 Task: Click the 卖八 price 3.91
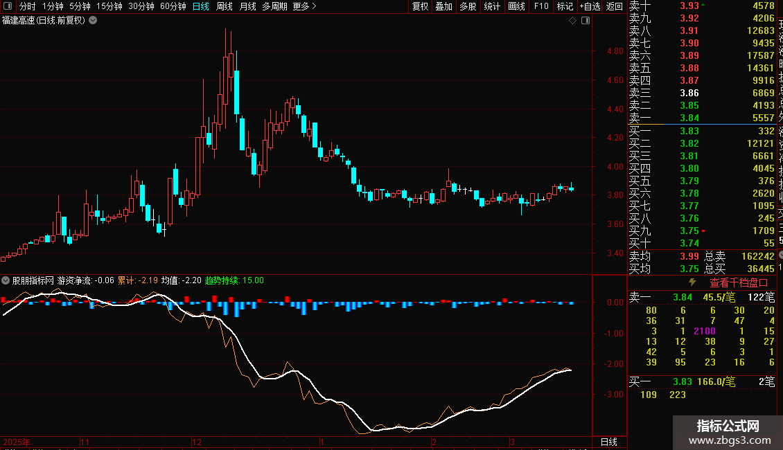689,31
